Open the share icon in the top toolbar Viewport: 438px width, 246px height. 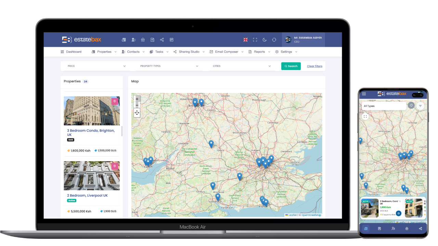coord(162,40)
